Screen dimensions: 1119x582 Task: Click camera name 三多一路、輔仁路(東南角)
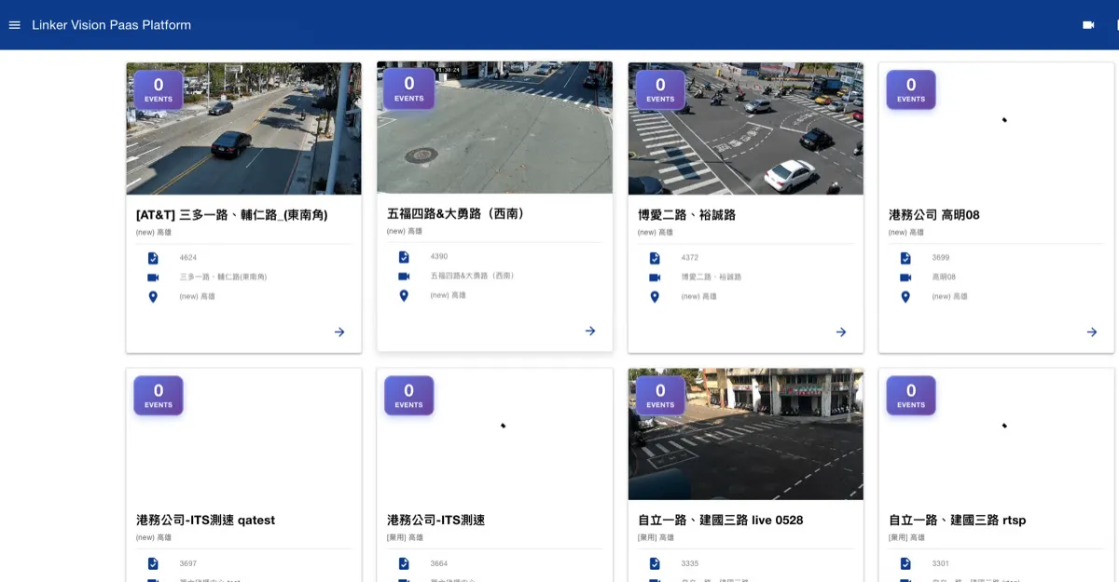(x=223, y=277)
